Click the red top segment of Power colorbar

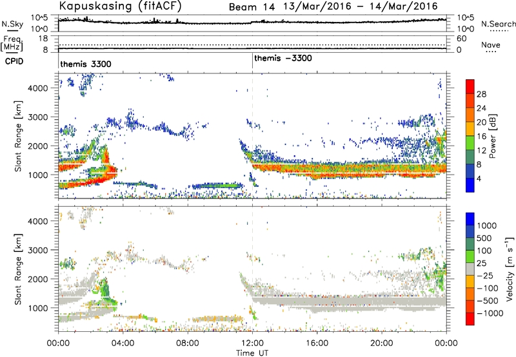[x=470, y=86]
